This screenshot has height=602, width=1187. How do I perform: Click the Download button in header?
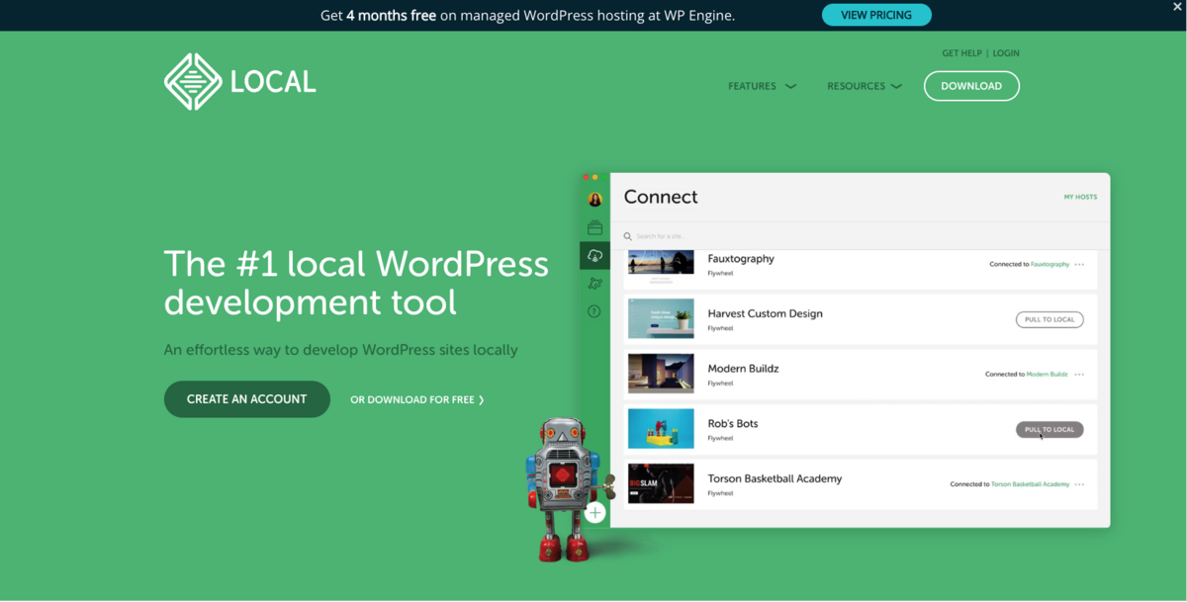pos(971,86)
